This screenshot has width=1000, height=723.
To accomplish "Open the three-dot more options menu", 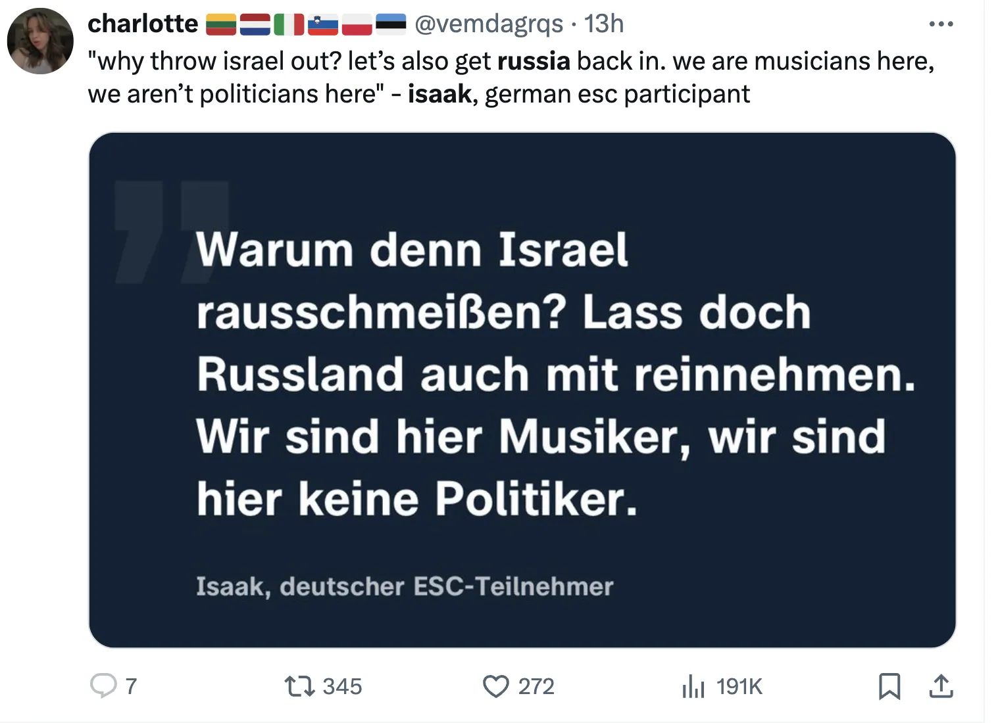I will tap(941, 24).
